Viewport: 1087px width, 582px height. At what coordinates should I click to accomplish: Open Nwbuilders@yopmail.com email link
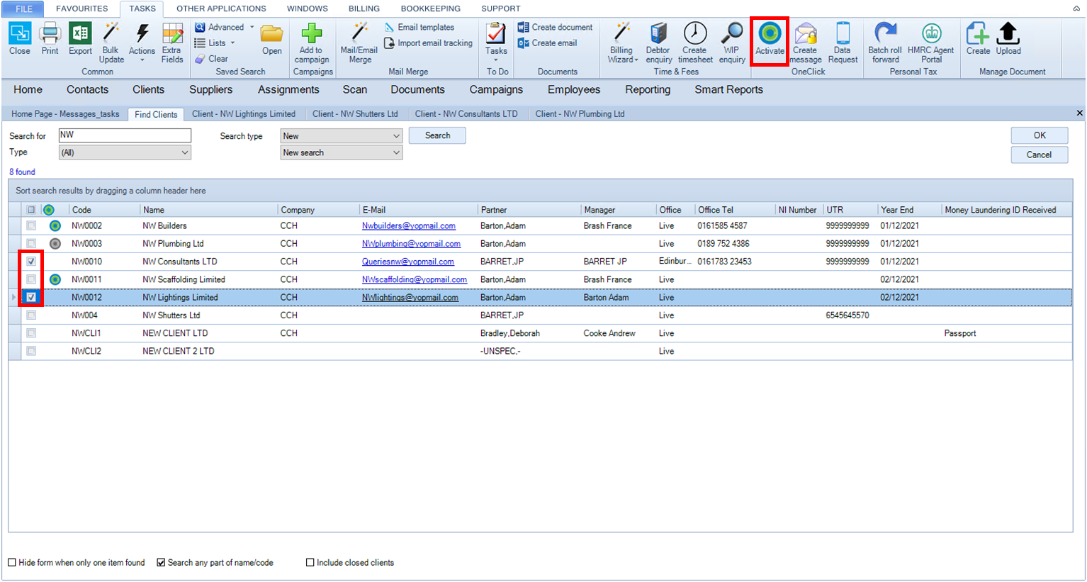(409, 225)
